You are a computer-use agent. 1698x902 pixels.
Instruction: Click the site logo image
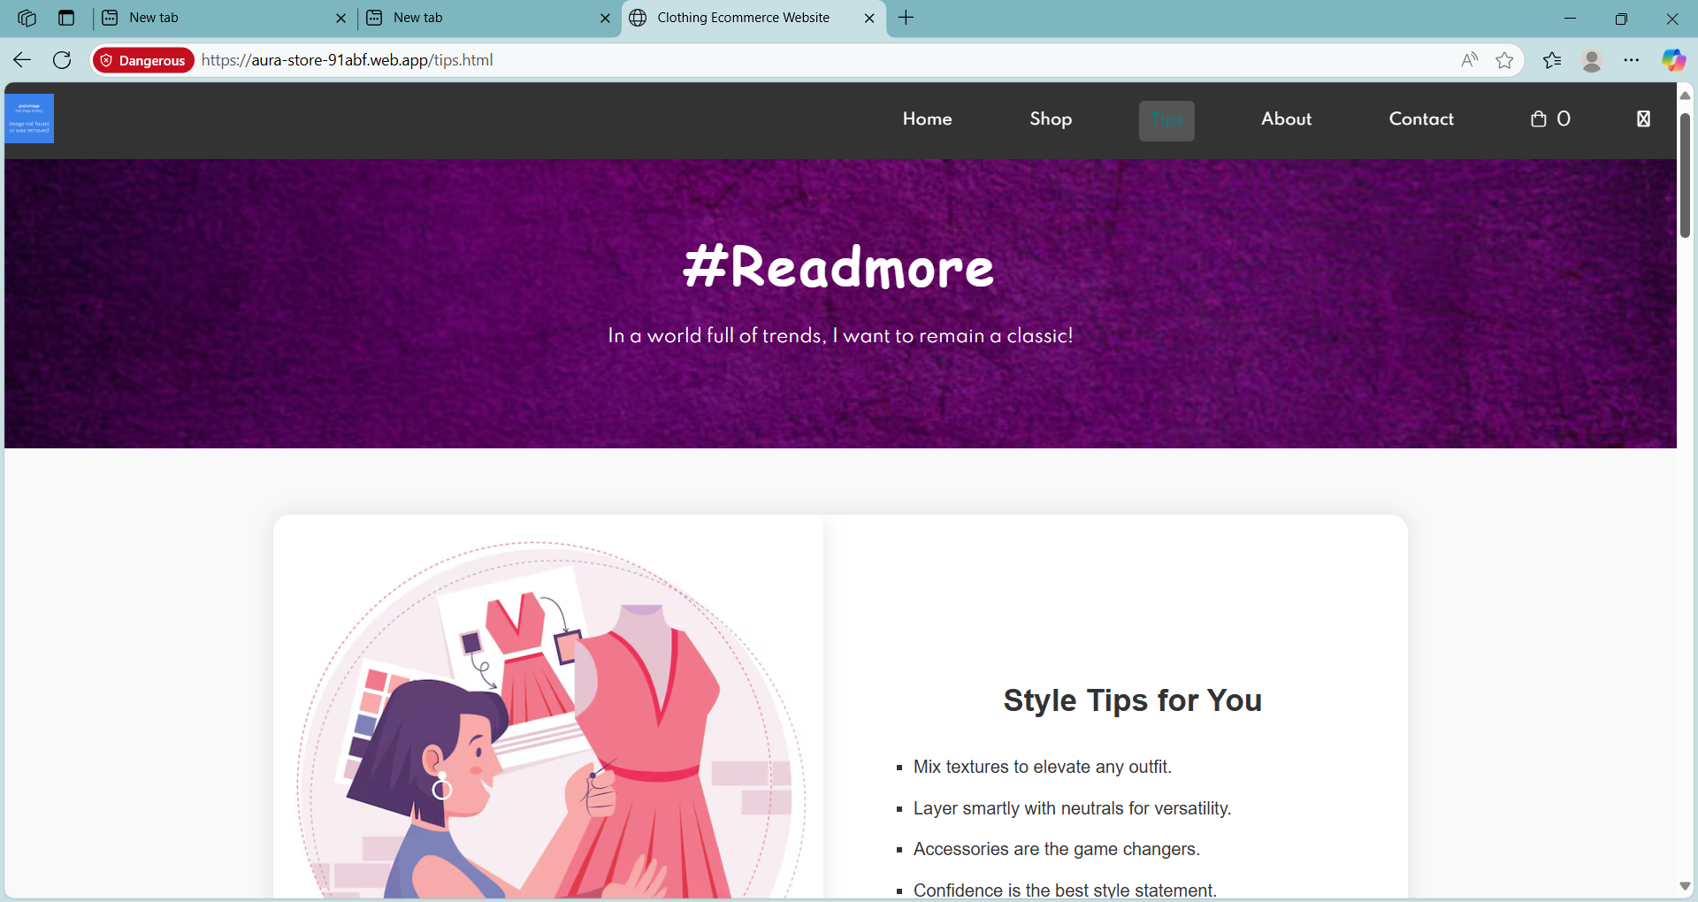tap(29, 118)
